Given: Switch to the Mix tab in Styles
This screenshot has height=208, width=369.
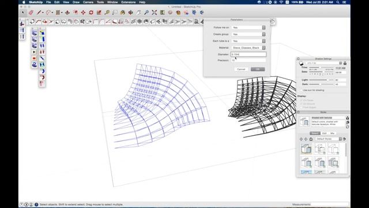Looking at the screenshot, I should point(332,133).
